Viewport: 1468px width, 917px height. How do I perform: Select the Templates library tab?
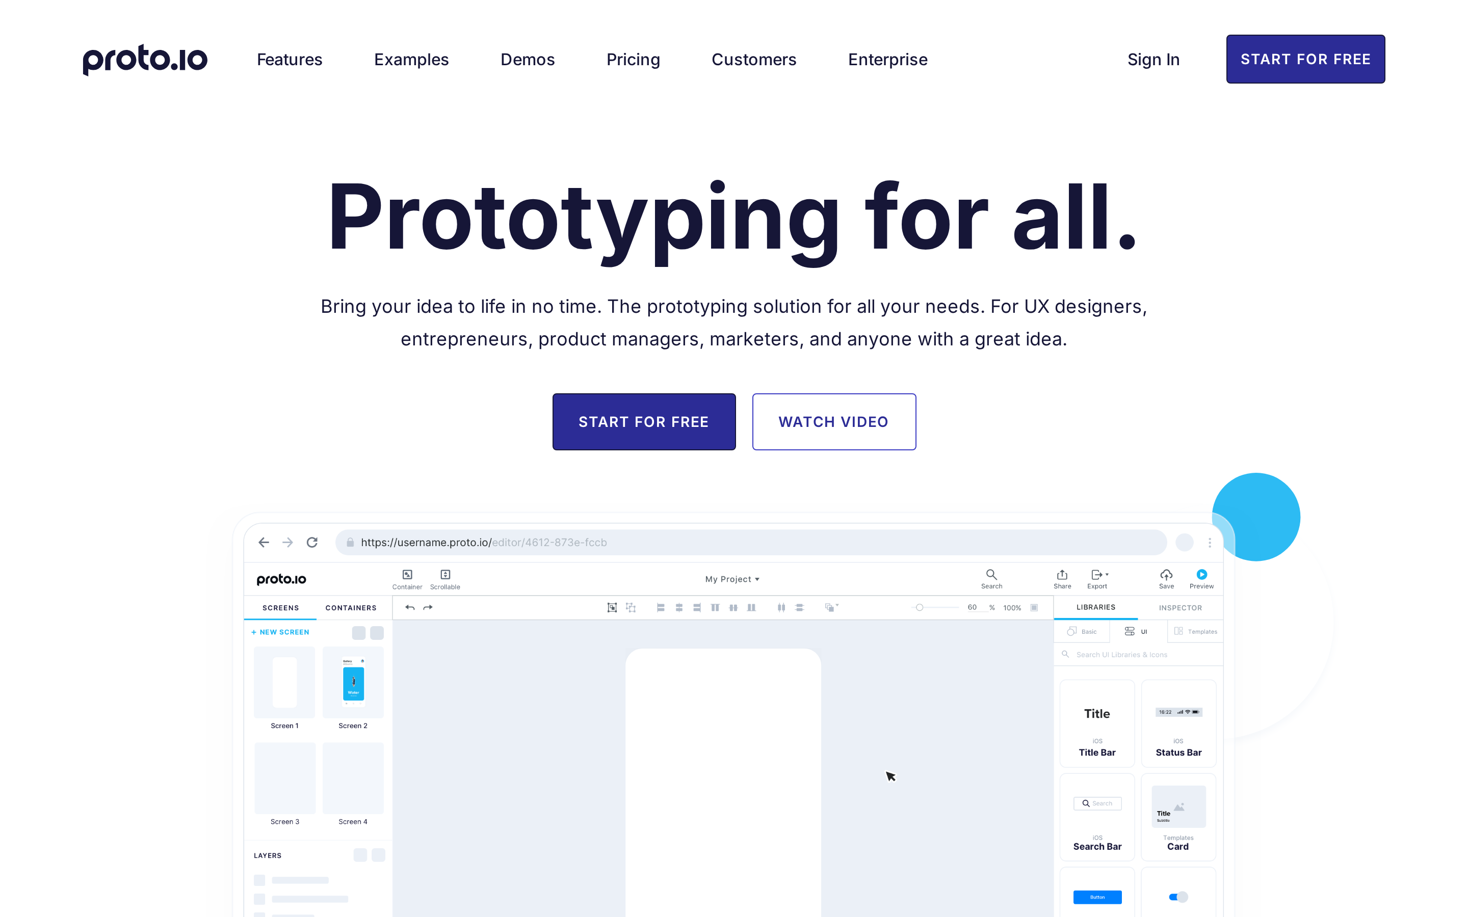pos(1195,631)
